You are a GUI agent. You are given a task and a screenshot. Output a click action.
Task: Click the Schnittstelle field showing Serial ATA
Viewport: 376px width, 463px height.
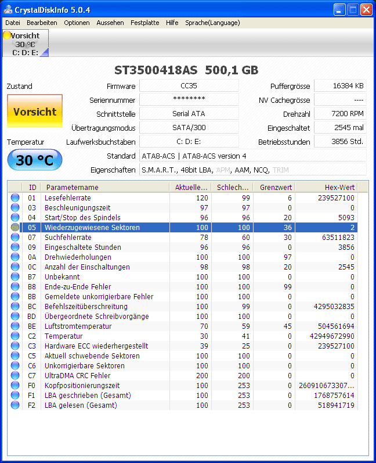pos(189,113)
